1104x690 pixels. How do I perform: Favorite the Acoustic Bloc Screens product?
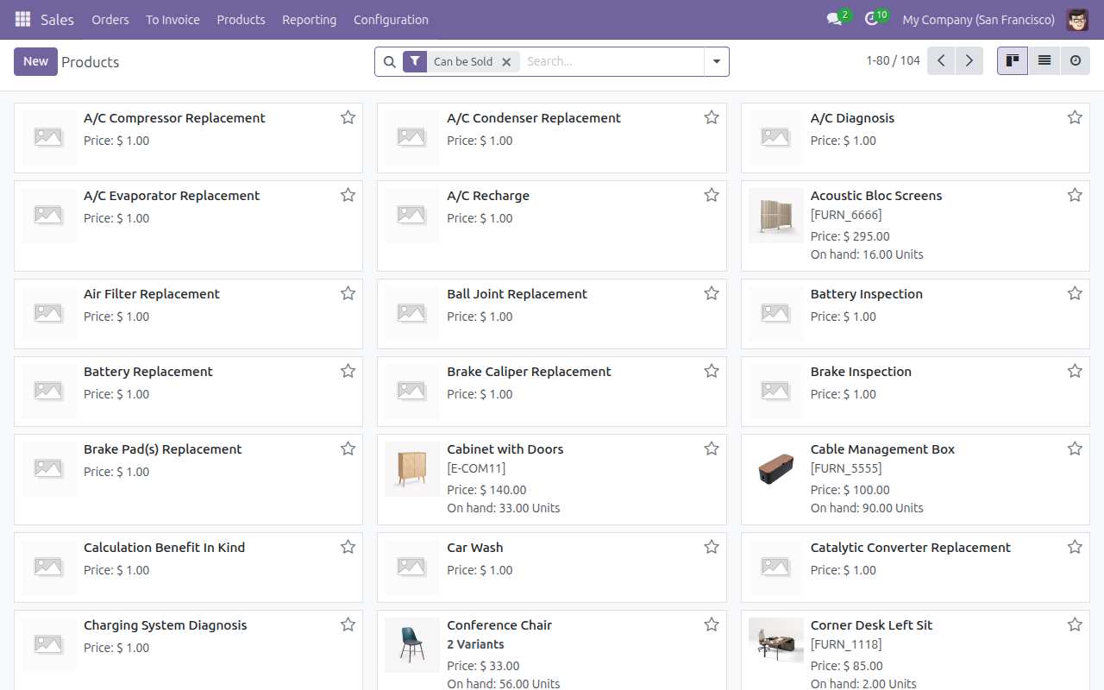coord(1075,195)
